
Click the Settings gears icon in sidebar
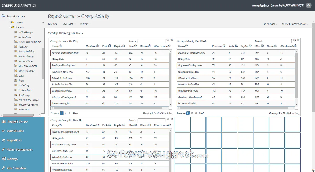point(3,159)
